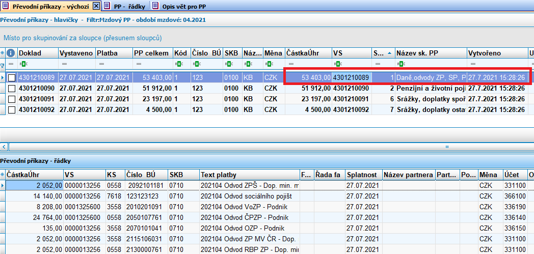This screenshot has width=534, height=254.
Task: Sort by the Vytvořeno column header
Action: click(x=497, y=53)
